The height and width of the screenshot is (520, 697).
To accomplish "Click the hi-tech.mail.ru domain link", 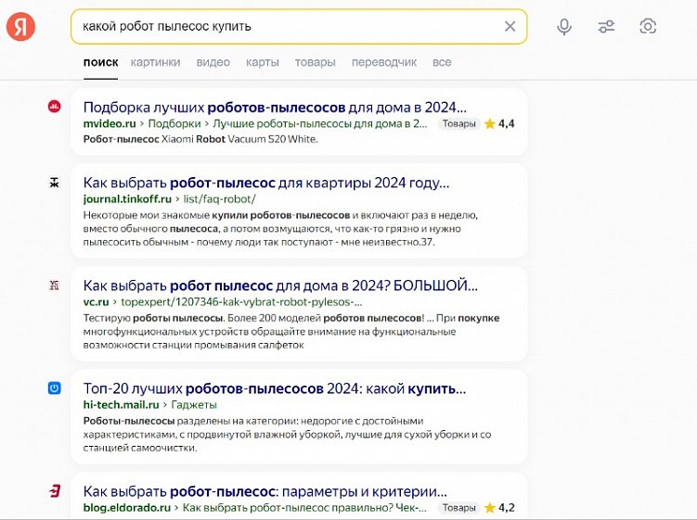I will [121, 405].
